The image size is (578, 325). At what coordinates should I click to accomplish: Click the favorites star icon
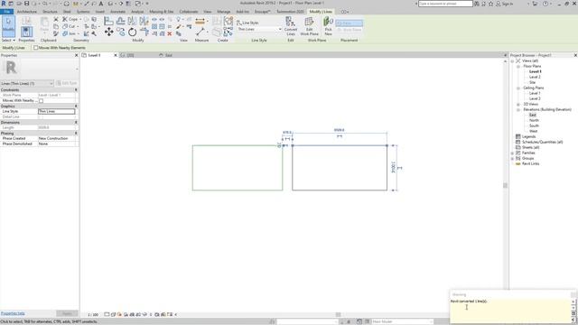click(491, 4)
